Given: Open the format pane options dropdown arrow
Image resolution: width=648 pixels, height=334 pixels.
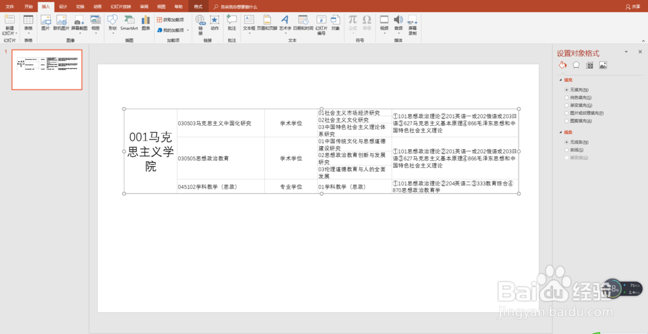Looking at the screenshot, I should [627, 52].
